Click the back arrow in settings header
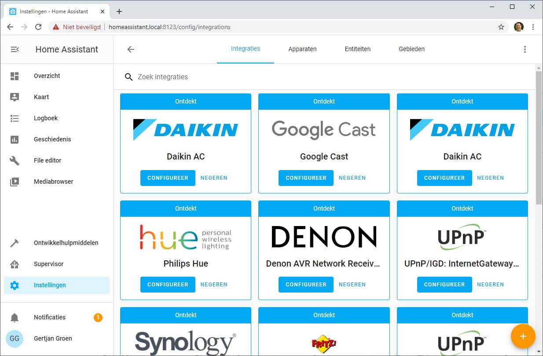The width and height of the screenshot is (543, 356). (x=131, y=49)
